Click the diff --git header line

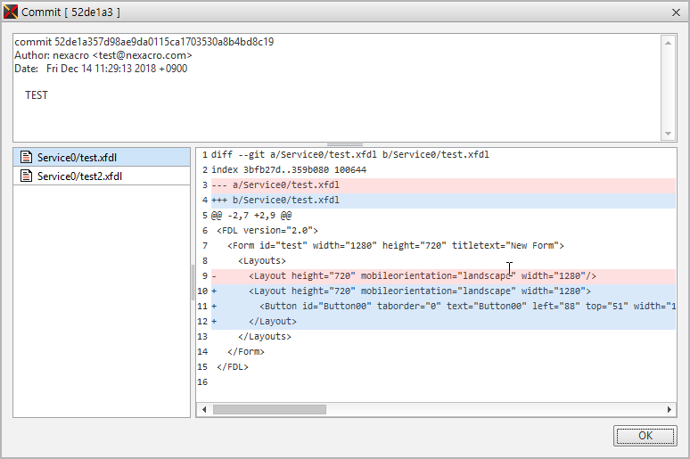point(349,154)
